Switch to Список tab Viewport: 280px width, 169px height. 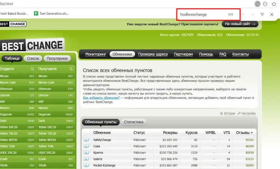(33, 58)
